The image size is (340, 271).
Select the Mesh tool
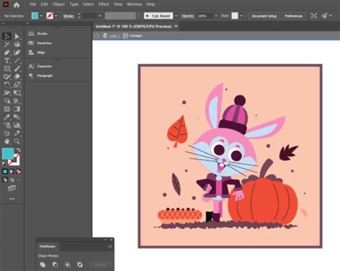point(7,109)
